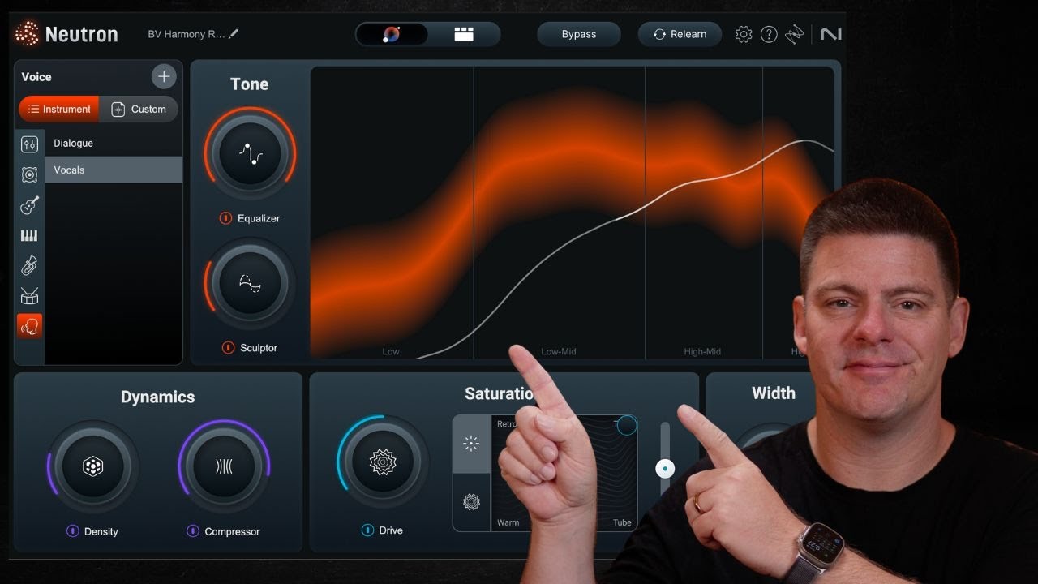This screenshot has width=1038, height=584.
Task: Choose Vocals from the voice list
Action: pyautogui.click(x=114, y=170)
